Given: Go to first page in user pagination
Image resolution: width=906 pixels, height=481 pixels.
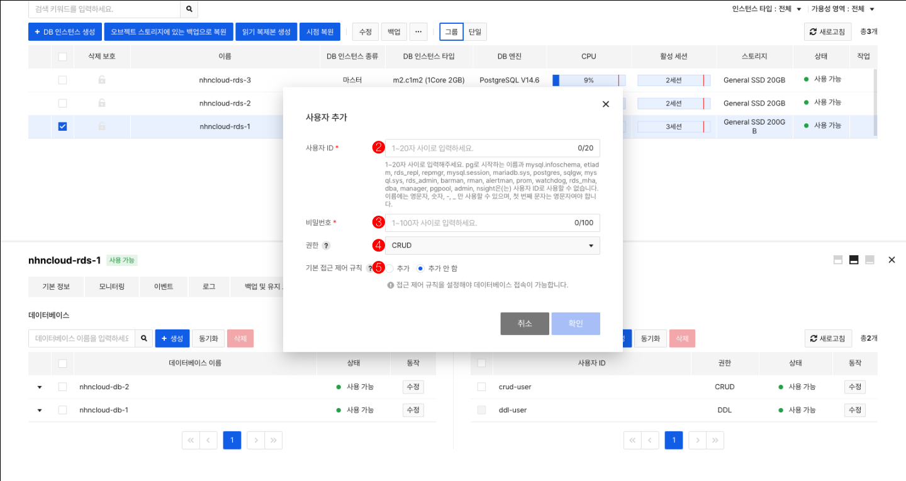Looking at the screenshot, I should (x=632, y=440).
